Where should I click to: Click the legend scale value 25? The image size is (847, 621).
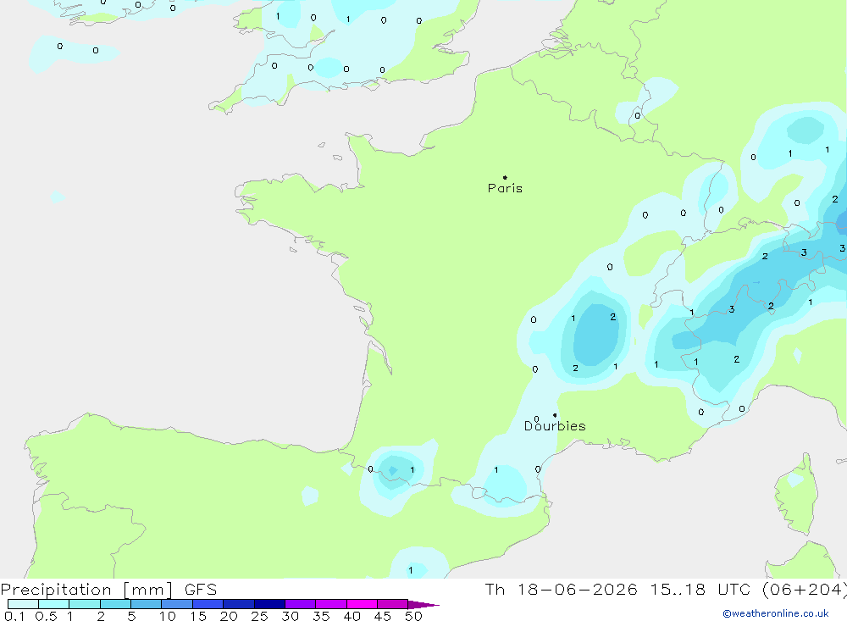pyautogui.click(x=259, y=616)
